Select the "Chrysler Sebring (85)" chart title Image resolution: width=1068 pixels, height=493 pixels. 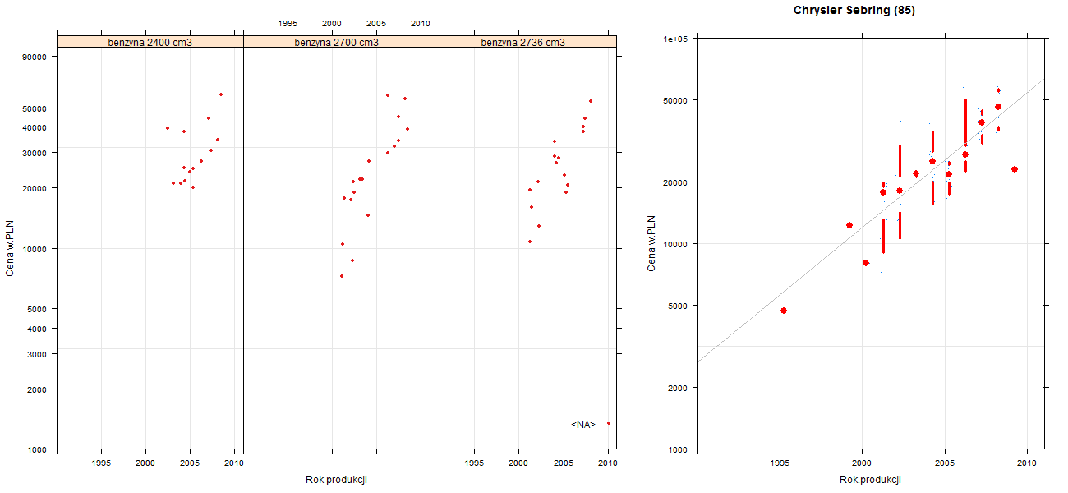pos(854,11)
